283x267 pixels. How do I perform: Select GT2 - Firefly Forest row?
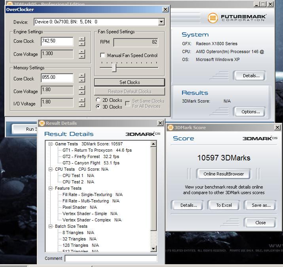tap(91, 156)
